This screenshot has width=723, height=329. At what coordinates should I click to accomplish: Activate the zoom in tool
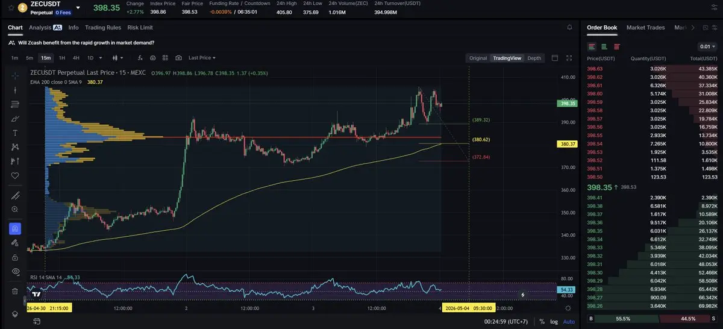15,209
